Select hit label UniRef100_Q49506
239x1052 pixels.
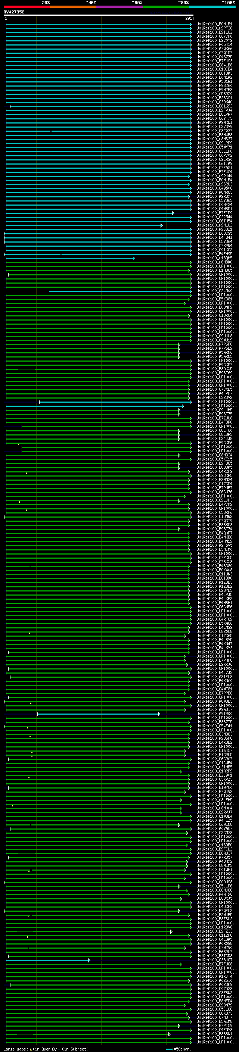(214, 188)
